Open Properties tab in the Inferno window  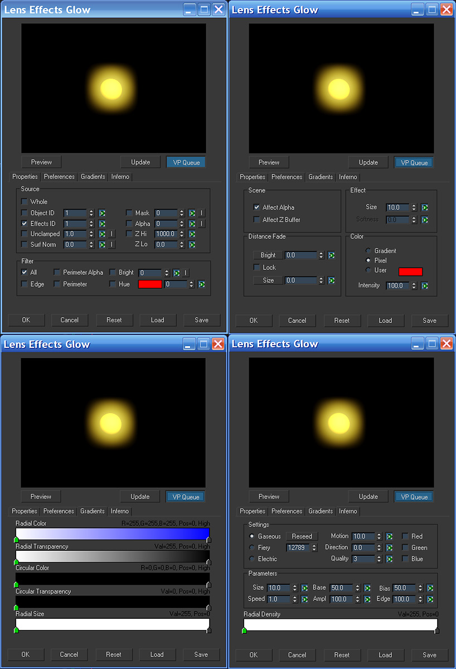tap(253, 511)
